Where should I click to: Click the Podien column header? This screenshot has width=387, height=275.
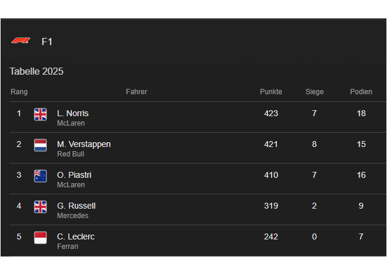361,92
